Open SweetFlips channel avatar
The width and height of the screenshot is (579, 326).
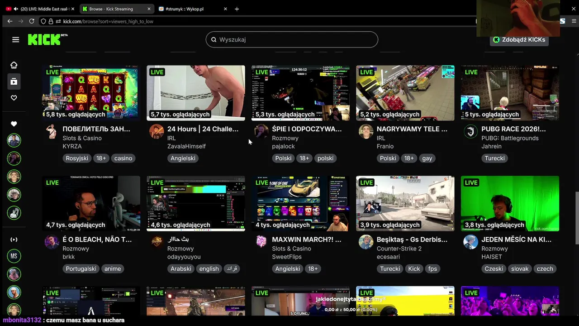point(261,242)
